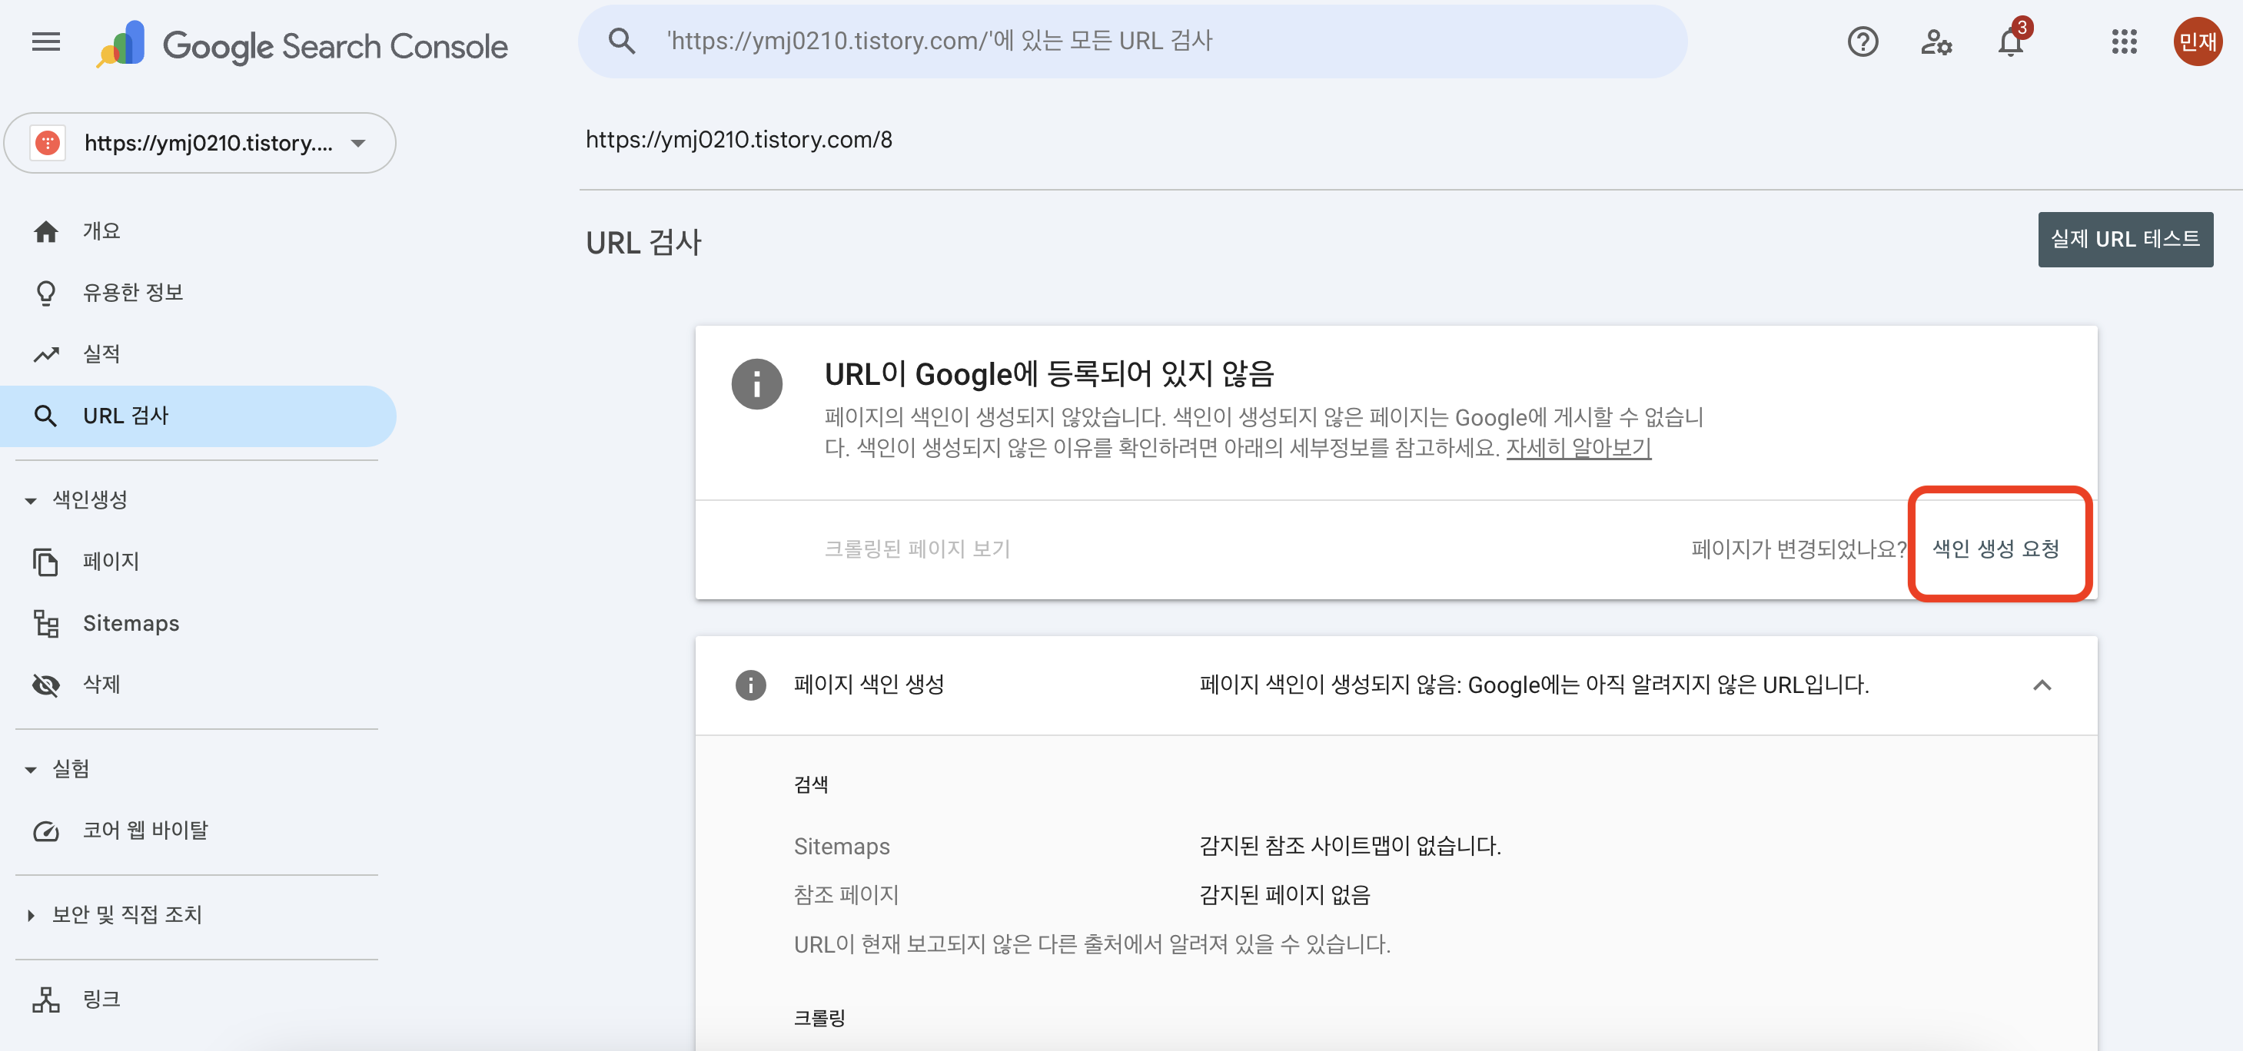Open the user and permissions settings icon
The width and height of the screenshot is (2243, 1051).
click(1936, 41)
